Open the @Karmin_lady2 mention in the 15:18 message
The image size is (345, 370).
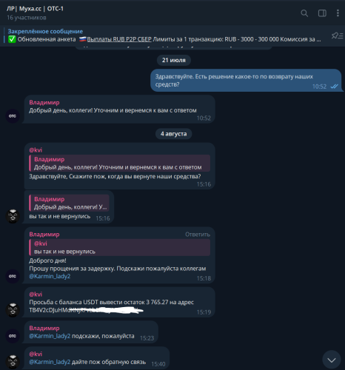tap(50, 276)
